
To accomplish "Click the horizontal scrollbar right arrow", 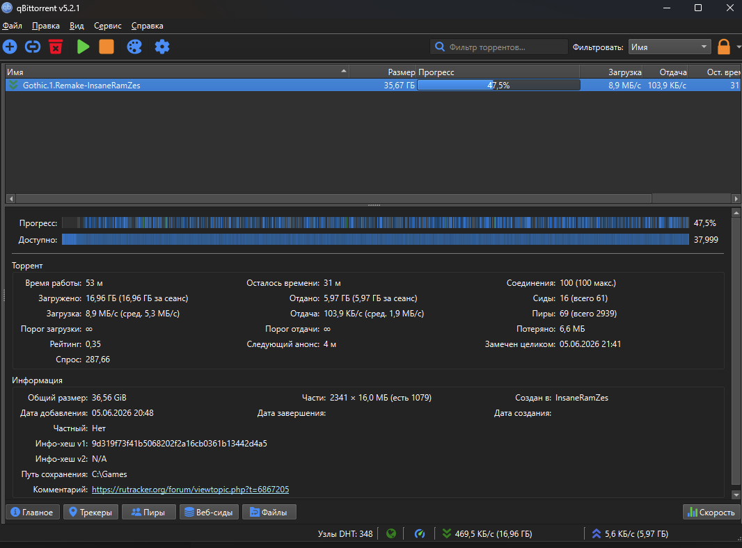I will [x=736, y=199].
